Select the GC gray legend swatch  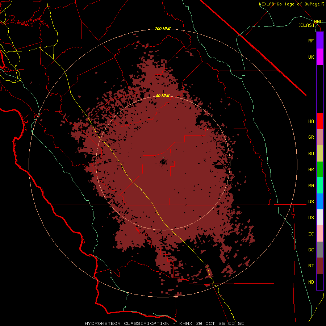click(320, 250)
